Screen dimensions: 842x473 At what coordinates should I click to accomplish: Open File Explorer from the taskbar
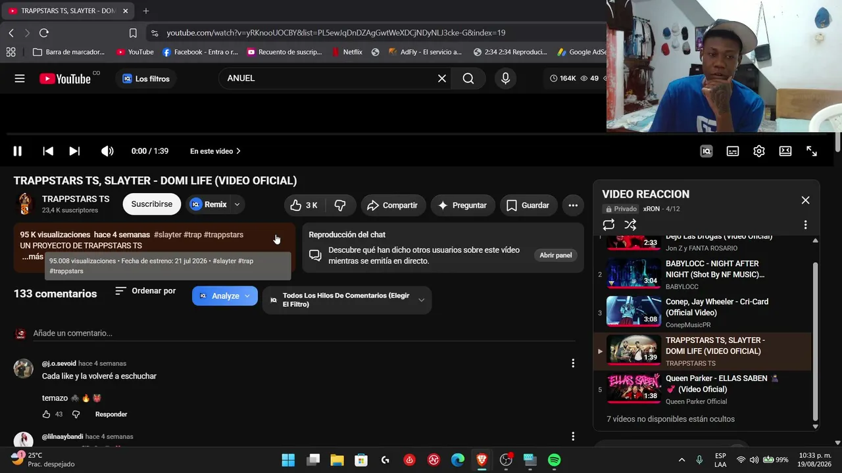[337, 460]
